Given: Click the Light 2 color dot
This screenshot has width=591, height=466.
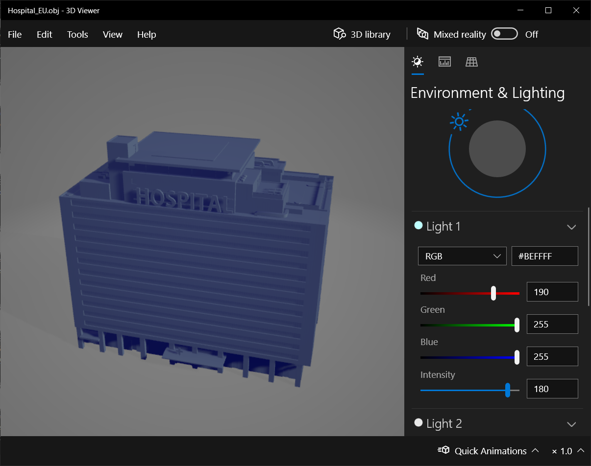Looking at the screenshot, I should pos(419,422).
